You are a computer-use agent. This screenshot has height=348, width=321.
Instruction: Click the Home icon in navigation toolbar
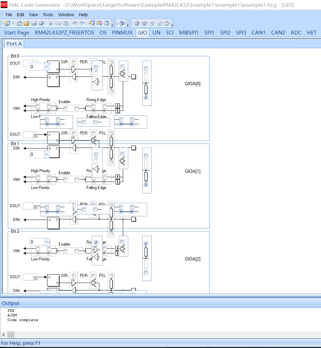click(x=167, y=23)
